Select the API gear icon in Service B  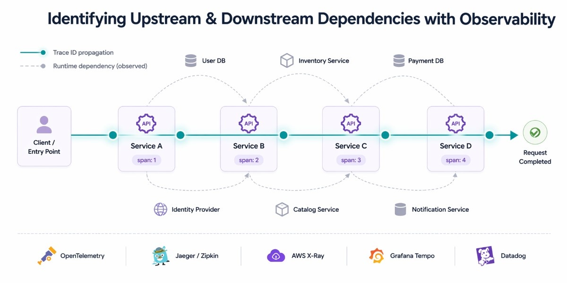249,124
